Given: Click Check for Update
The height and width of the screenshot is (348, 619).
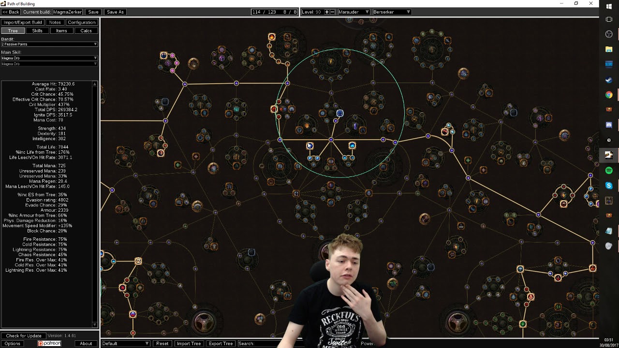Looking at the screenshot, I should pyautogui.click(x=23, y=335).
